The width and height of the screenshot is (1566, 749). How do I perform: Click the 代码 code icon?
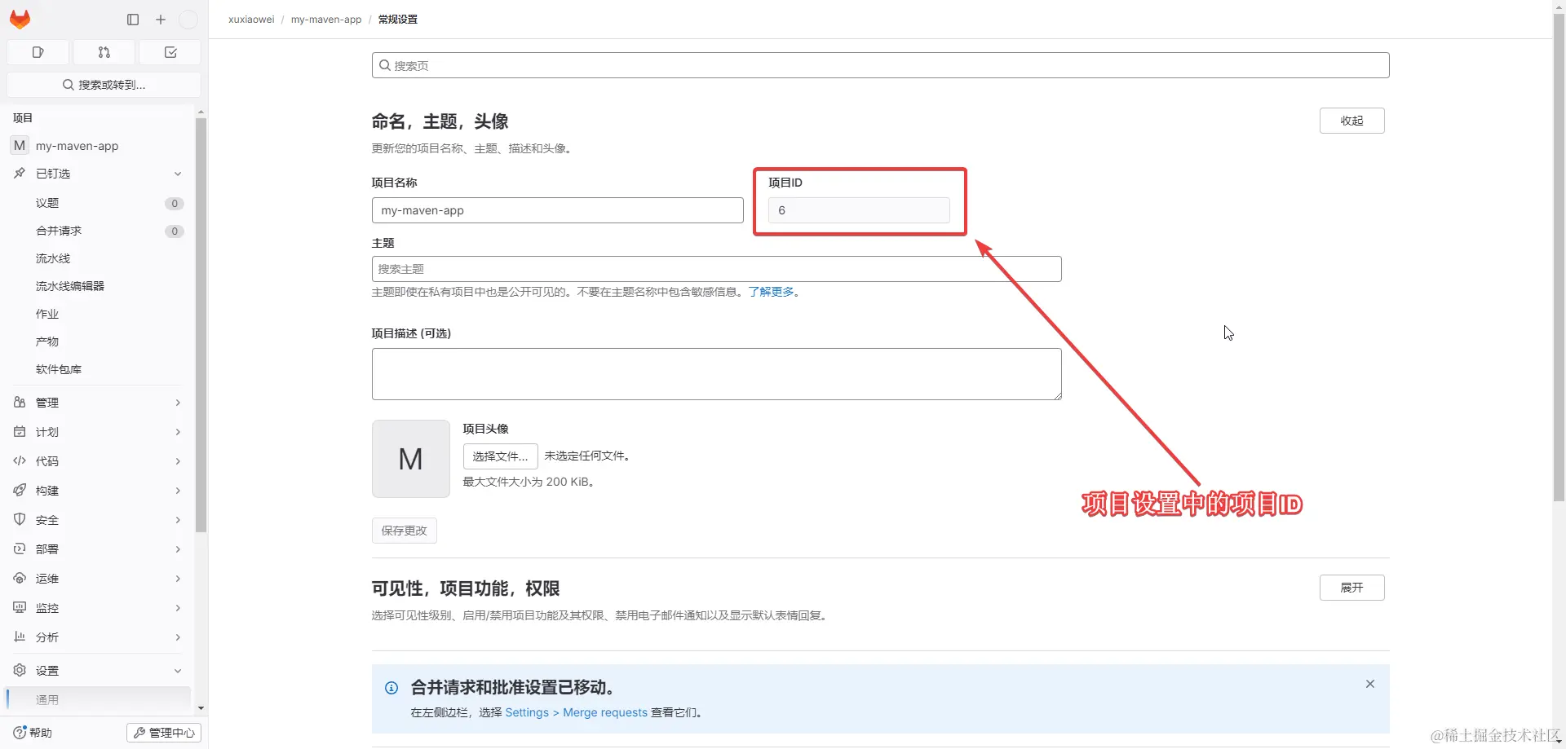coord(20,461)
